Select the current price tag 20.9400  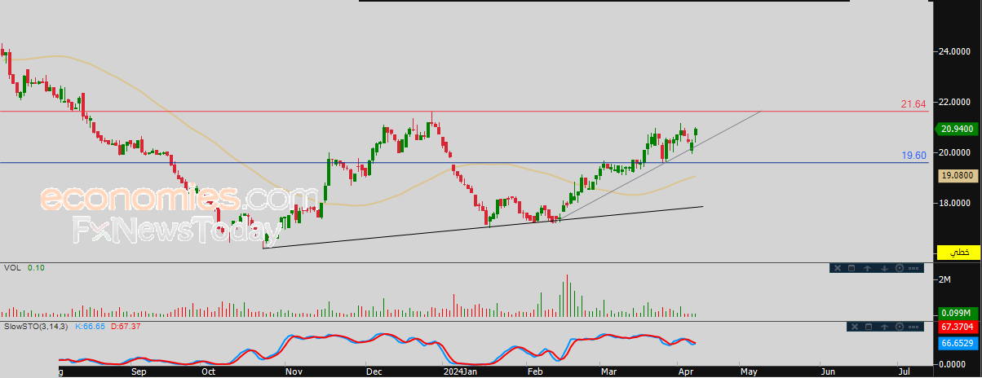point(958,129)
